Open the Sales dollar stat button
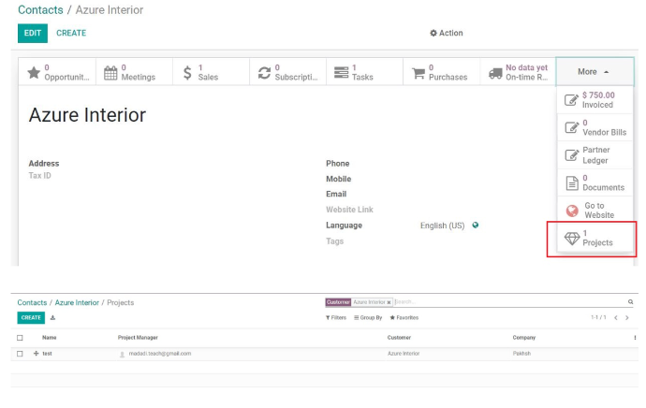This screenshot has height=408, width=646. pyautogui.click(x=211, y=72)
